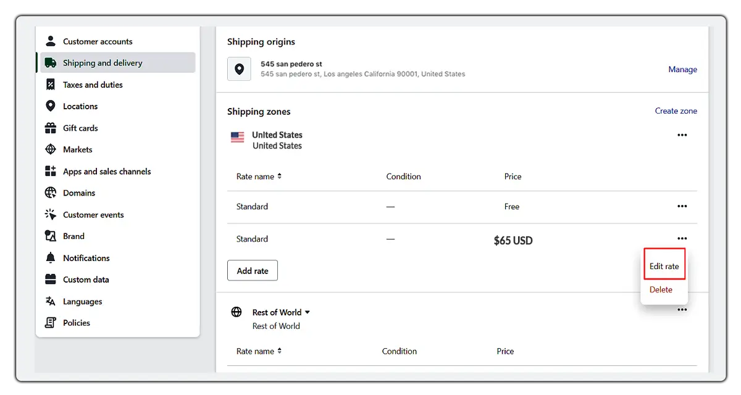This screenshot has height=395, width=741.
Task: Click the Standard rate name in $65 row
Action: [252, 239]
